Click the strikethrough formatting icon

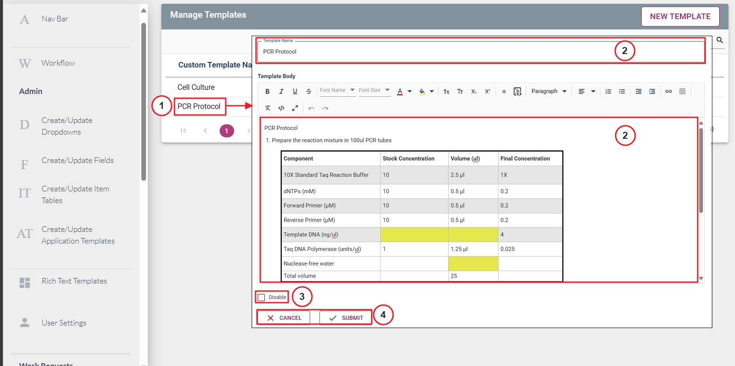[x=309, y=92]
